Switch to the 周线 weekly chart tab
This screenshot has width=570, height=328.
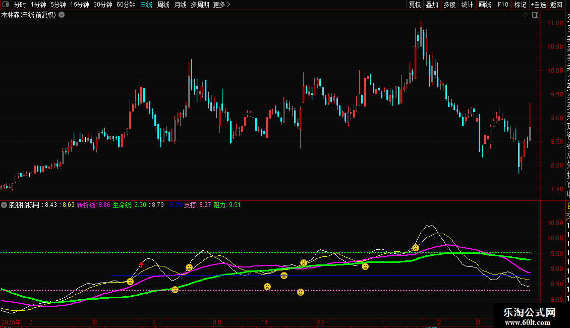tap(163, 5)
